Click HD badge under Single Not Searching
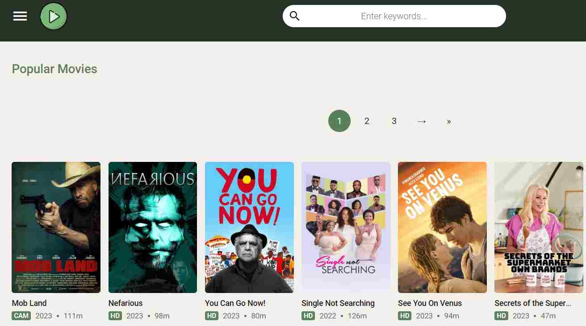The image size is (586, 326). pos(308,316)
